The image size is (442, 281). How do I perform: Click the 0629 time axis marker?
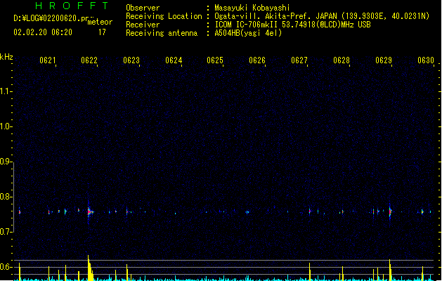[384, 60]
